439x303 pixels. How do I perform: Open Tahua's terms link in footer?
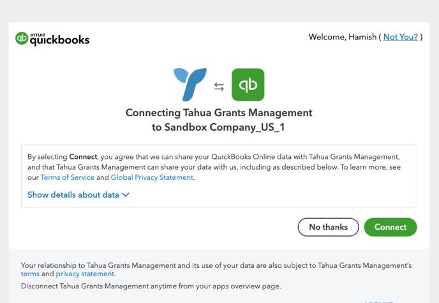30,274
